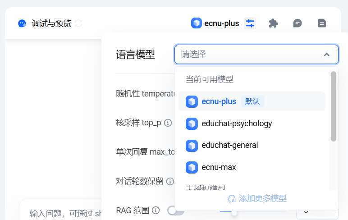The image size is (348, 220).
Task: Click the info icon next to 对话轮数保留
Action: coord(170,181)
